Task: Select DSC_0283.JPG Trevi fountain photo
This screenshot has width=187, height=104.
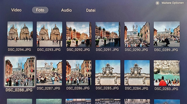Action: [167, 73]
